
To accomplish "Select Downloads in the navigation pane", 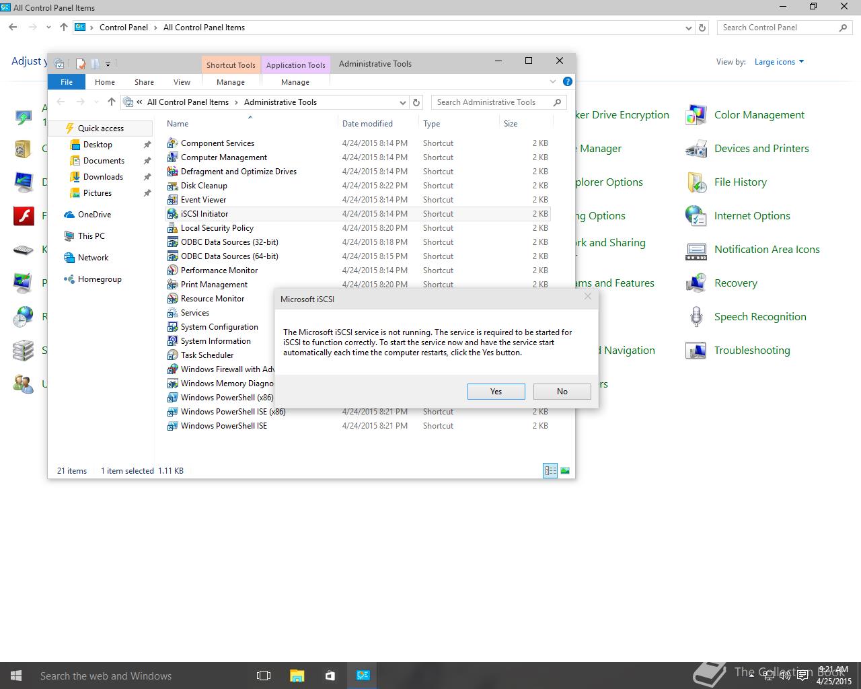I will click(103, 177).
